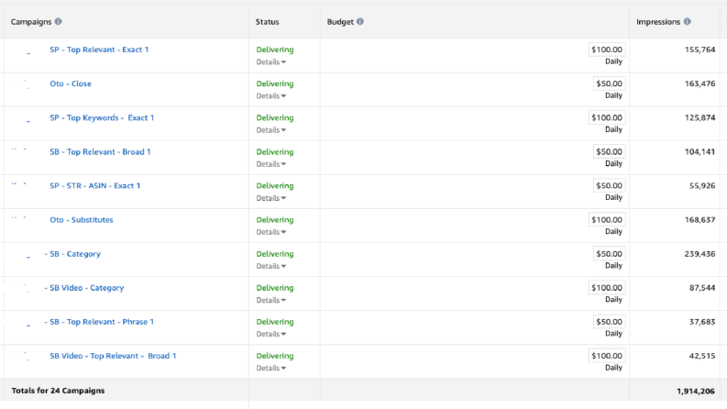727x409 pixels.
Task: Edit budget field for SP - Top Keywords - Exact 1
Action: pos(607,117)
